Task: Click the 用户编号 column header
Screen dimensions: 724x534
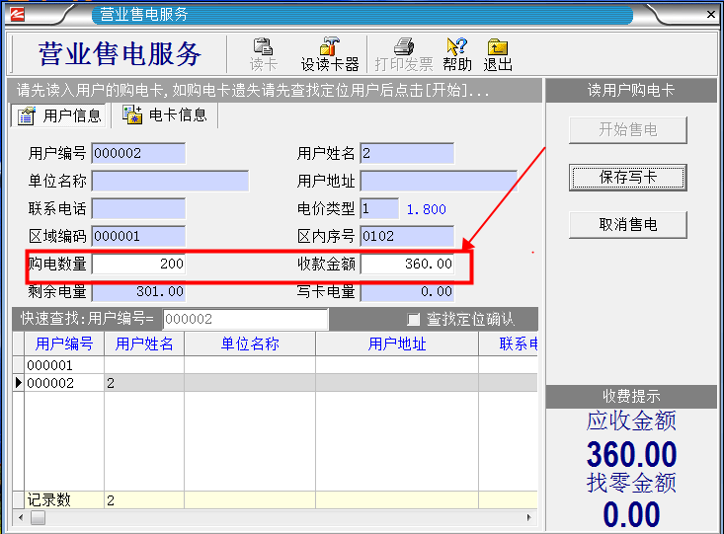Action: click(63, 343)
